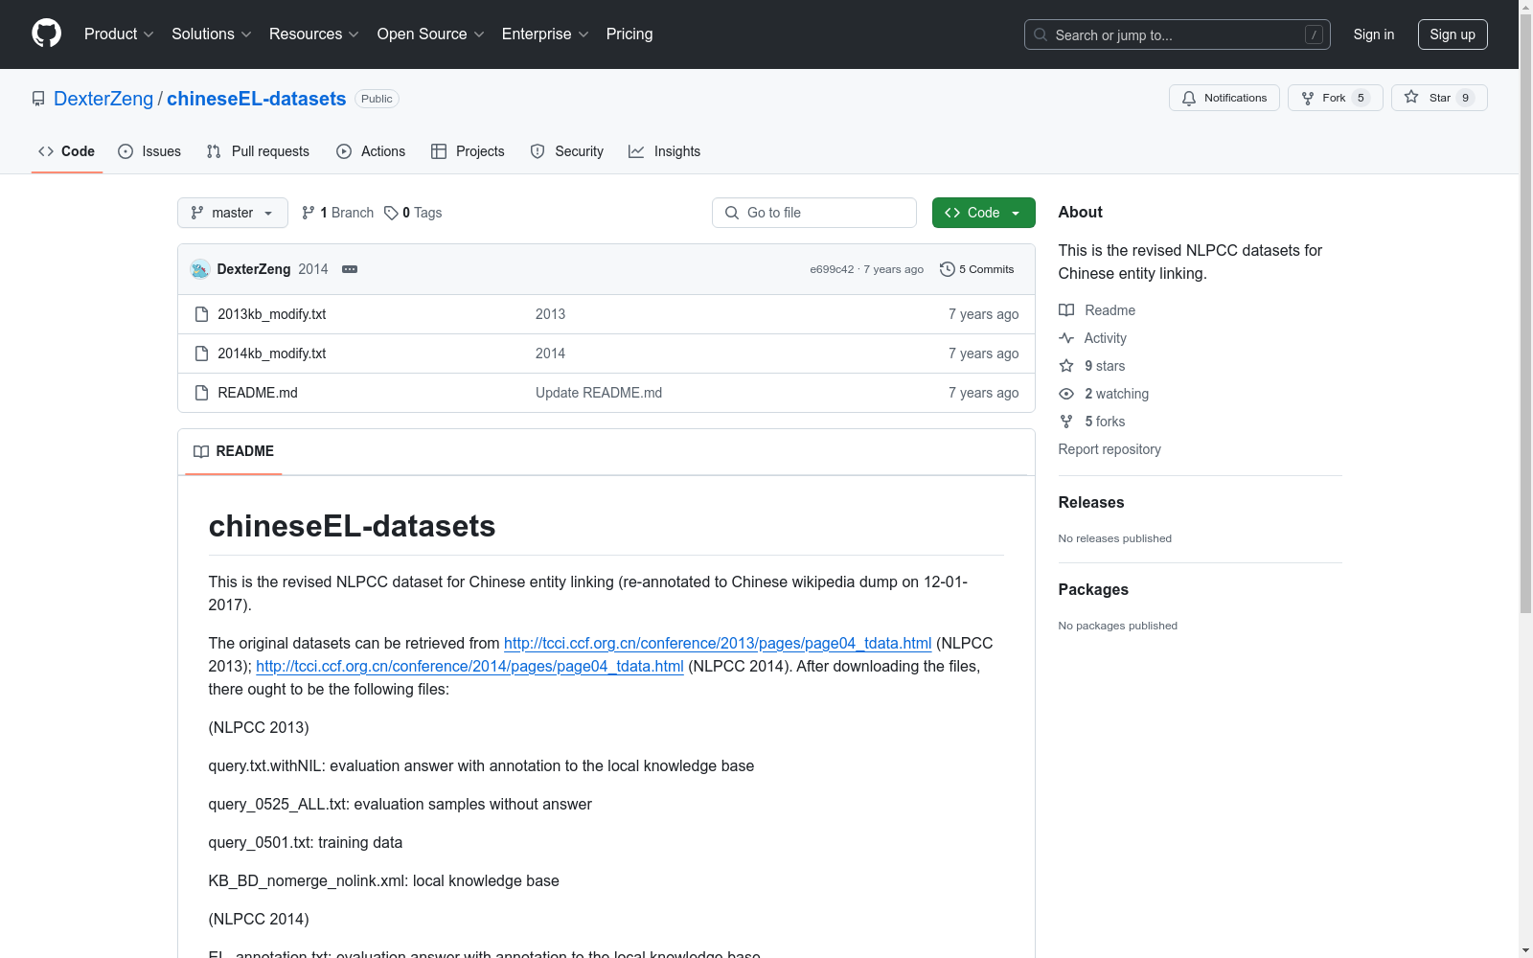1533x958 pixels.
Task: Open 2013kb_modify.txt file
Action: click(272, 314)
